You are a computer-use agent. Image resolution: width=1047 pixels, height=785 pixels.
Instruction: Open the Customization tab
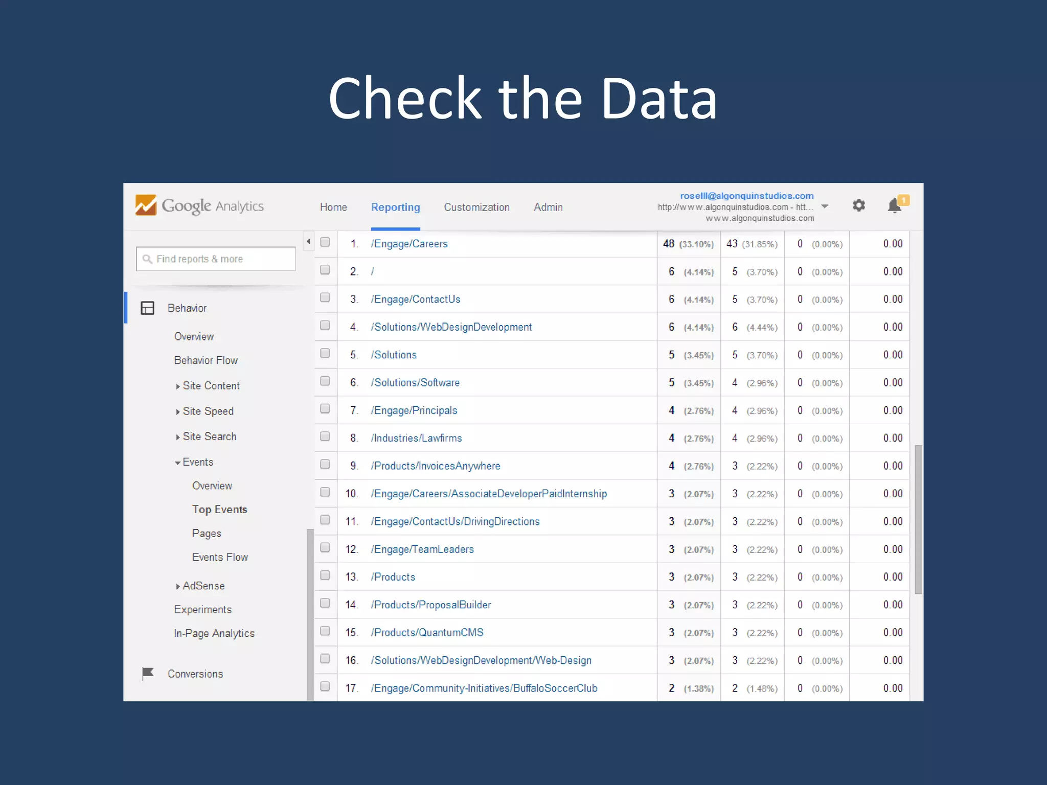click(x=476, y=207)
